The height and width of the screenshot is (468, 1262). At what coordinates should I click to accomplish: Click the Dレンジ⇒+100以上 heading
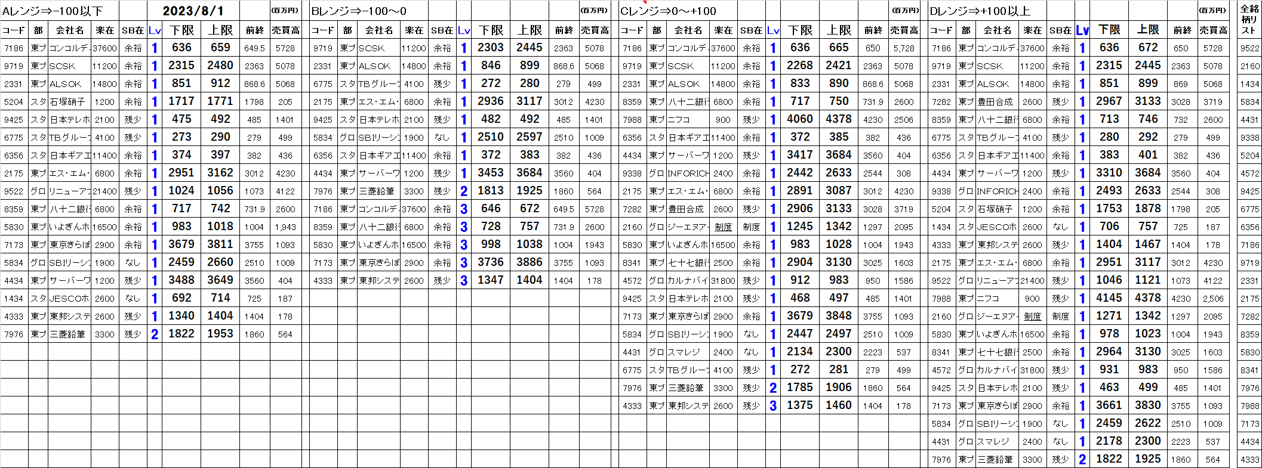point(980,11)
